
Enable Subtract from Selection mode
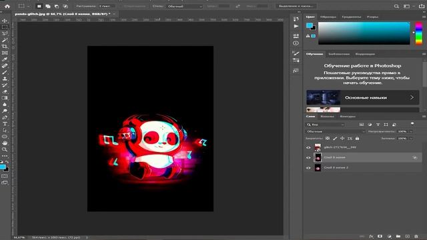[57, 6]
